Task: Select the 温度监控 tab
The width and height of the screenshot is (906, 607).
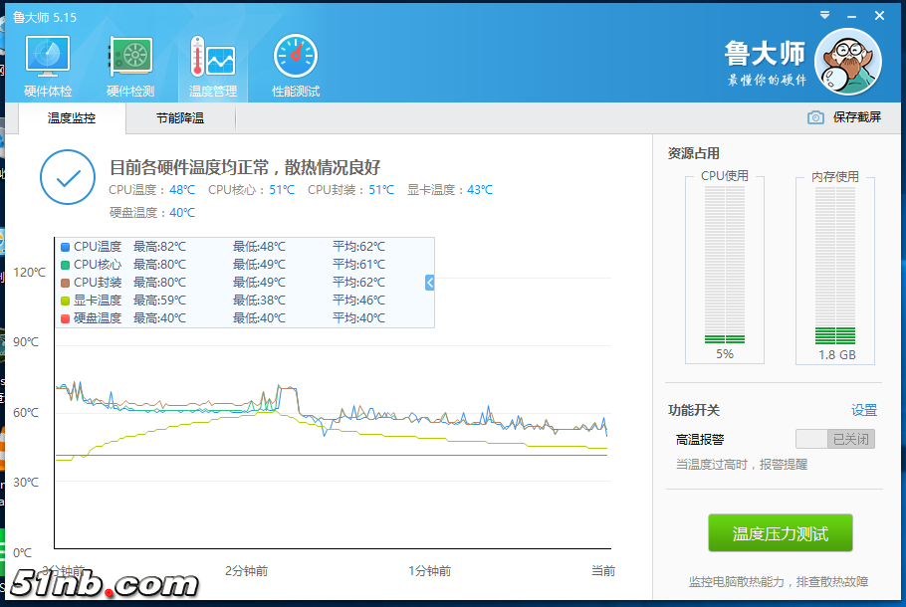Action: point(72,117)
